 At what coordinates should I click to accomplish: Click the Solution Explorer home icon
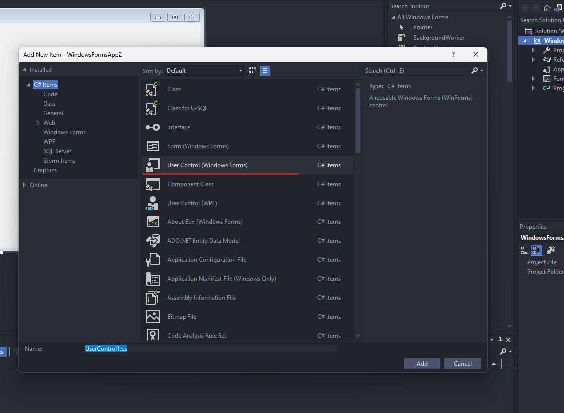click(x=547, y=8)
